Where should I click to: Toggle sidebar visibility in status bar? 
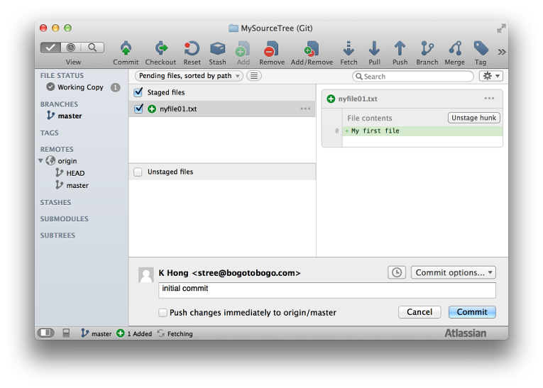pos(45,333)
